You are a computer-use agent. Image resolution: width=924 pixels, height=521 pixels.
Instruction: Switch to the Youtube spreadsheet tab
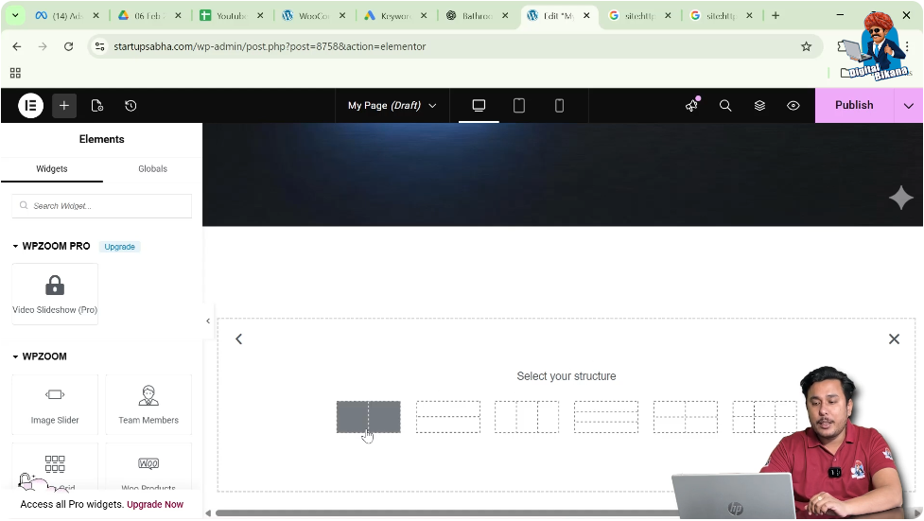coord(231,16)
